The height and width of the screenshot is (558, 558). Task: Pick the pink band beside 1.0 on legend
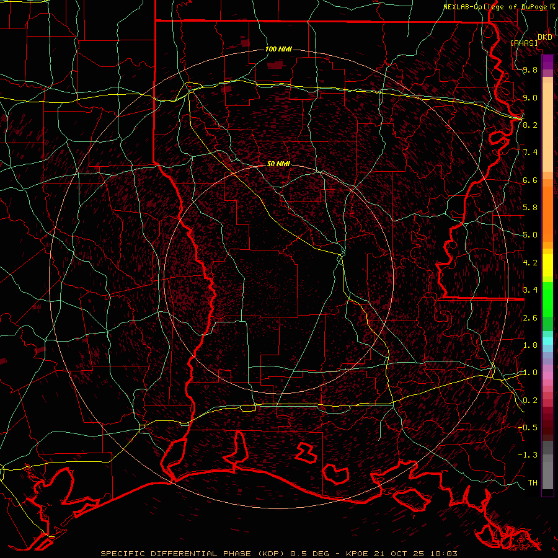click(x=547, y=376)
